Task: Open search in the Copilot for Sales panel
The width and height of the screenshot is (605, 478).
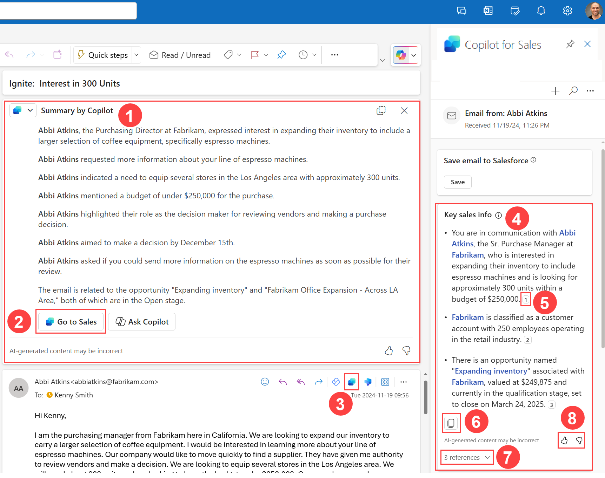Action: click(x=573, y=91)
